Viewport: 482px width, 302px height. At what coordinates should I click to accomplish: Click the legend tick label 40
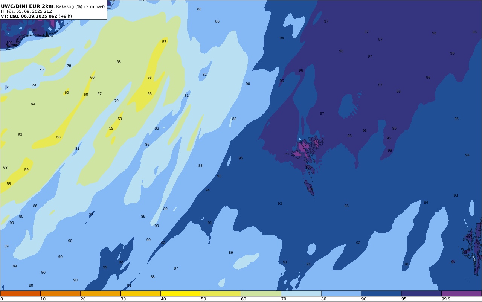(x=163, y=299)
